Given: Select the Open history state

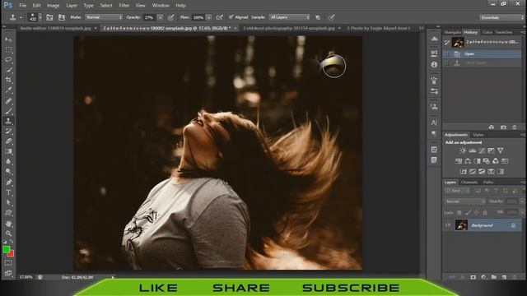Looking at the screenshot, I should coord(482,54).
